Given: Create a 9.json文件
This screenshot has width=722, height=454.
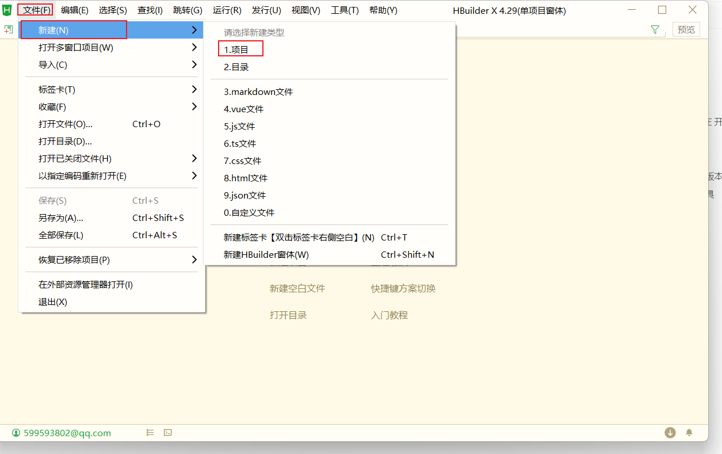Looking at the screenshot, I should (330, 195).
